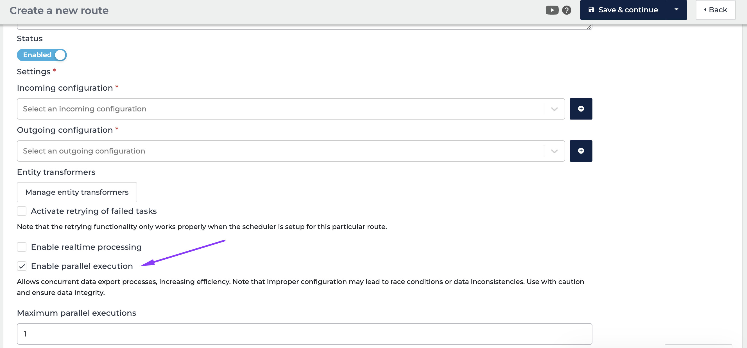Click Manage entity transformers button
Image resolution: width=747 pixels, height=348 pixels.
pyautogui.click(x=77, y=192)
